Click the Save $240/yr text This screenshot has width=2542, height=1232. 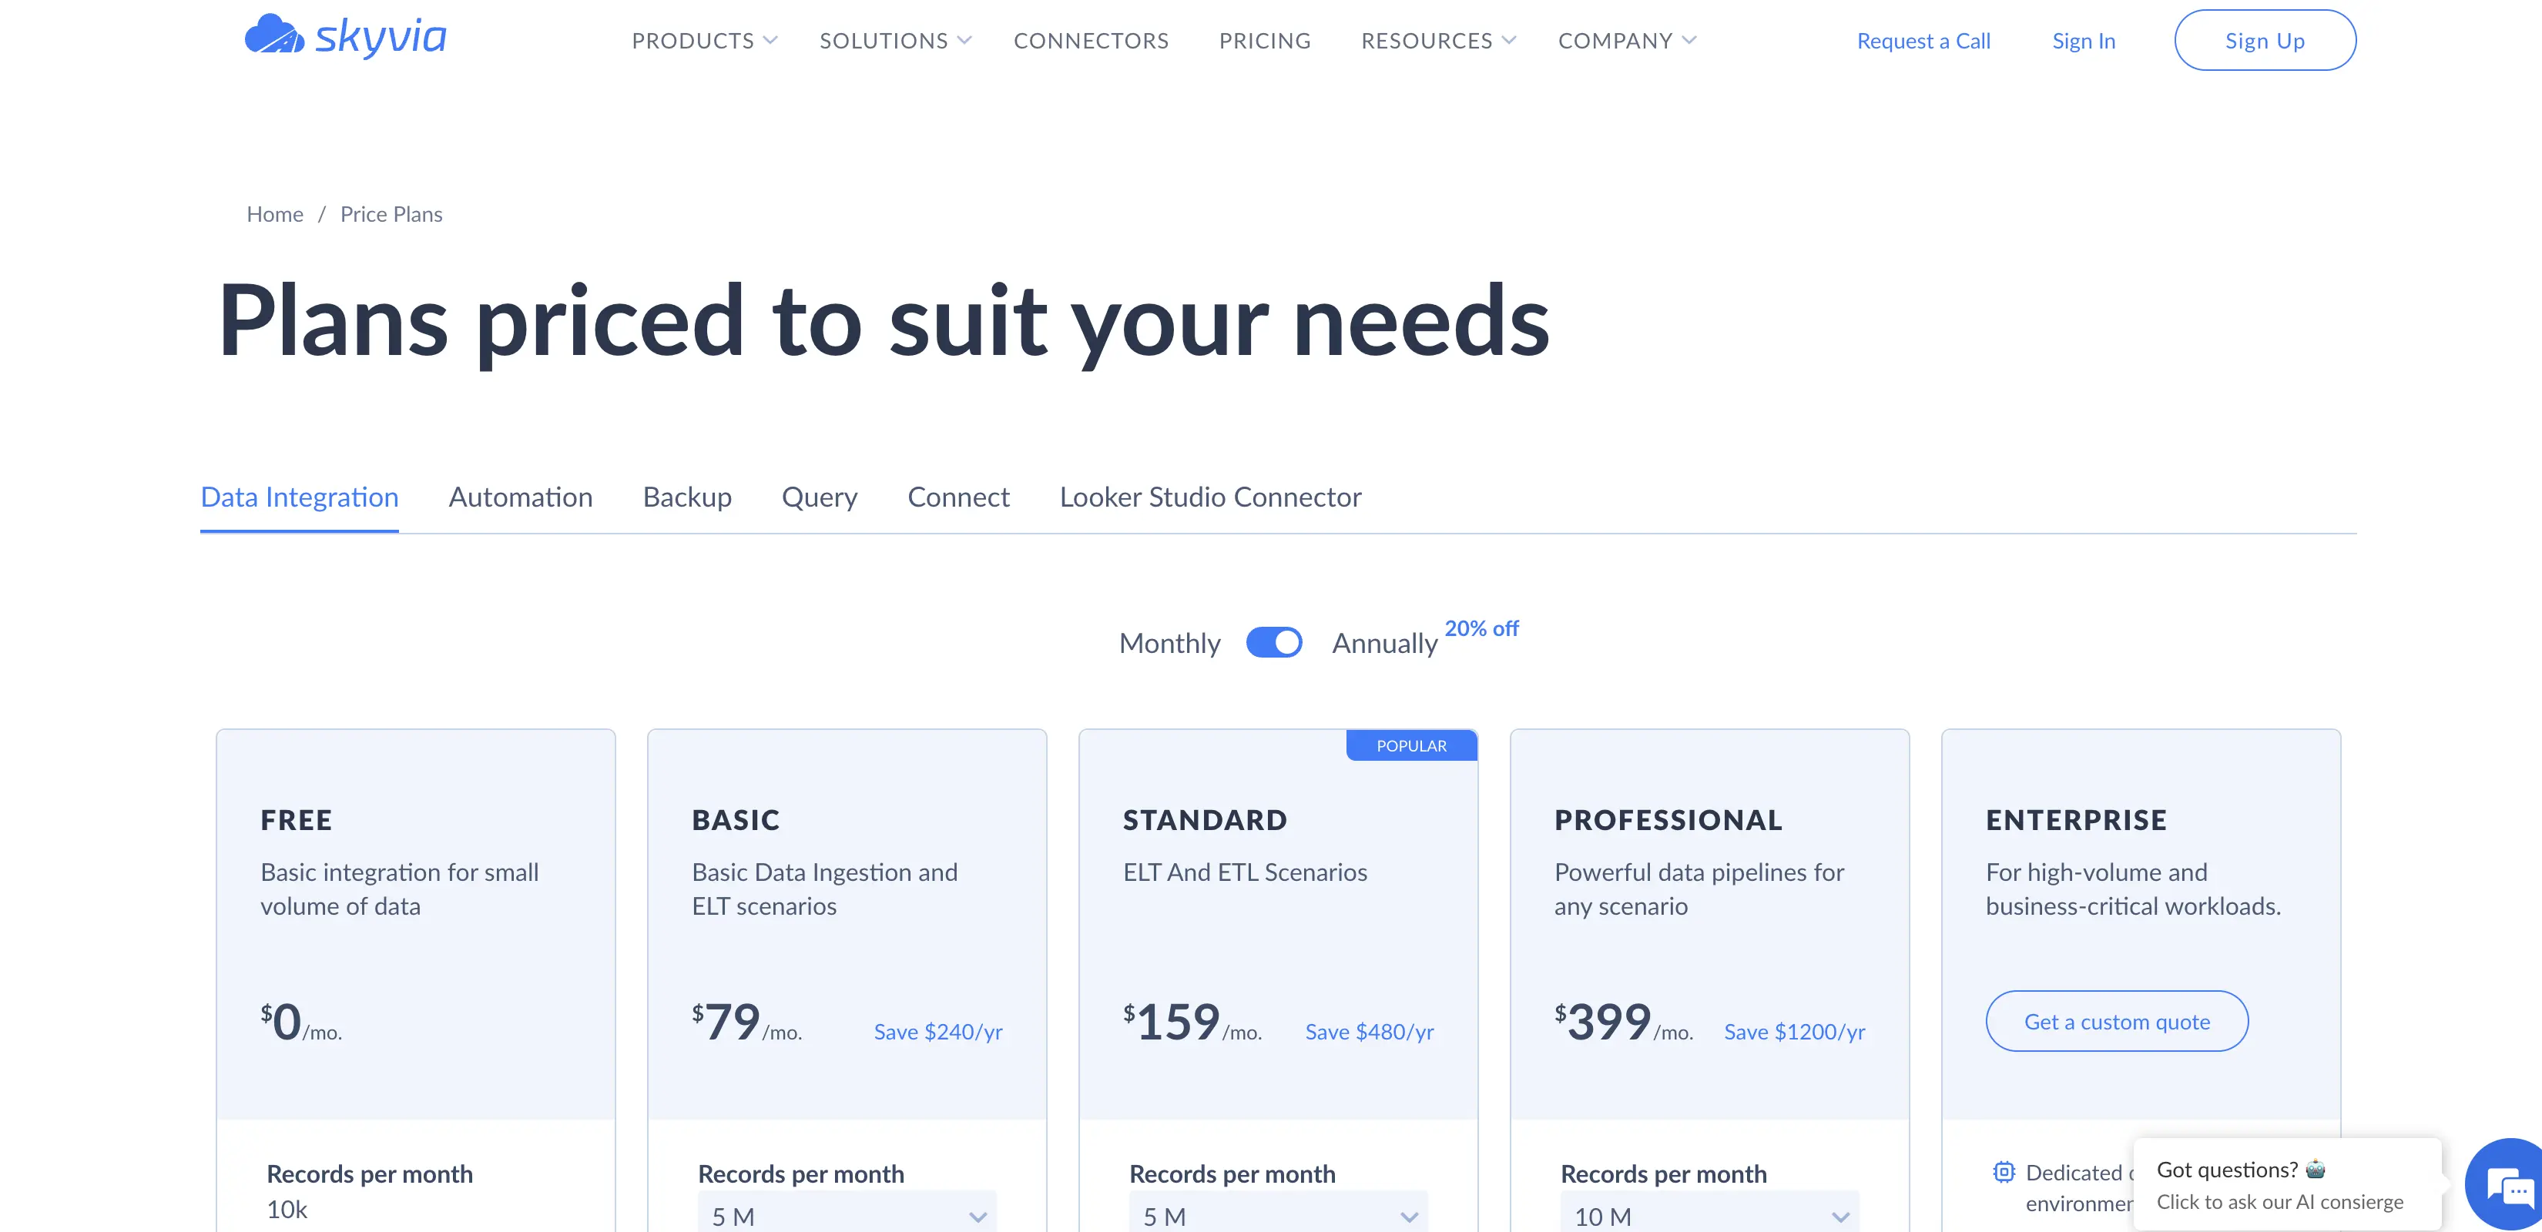coord(937,1032)
